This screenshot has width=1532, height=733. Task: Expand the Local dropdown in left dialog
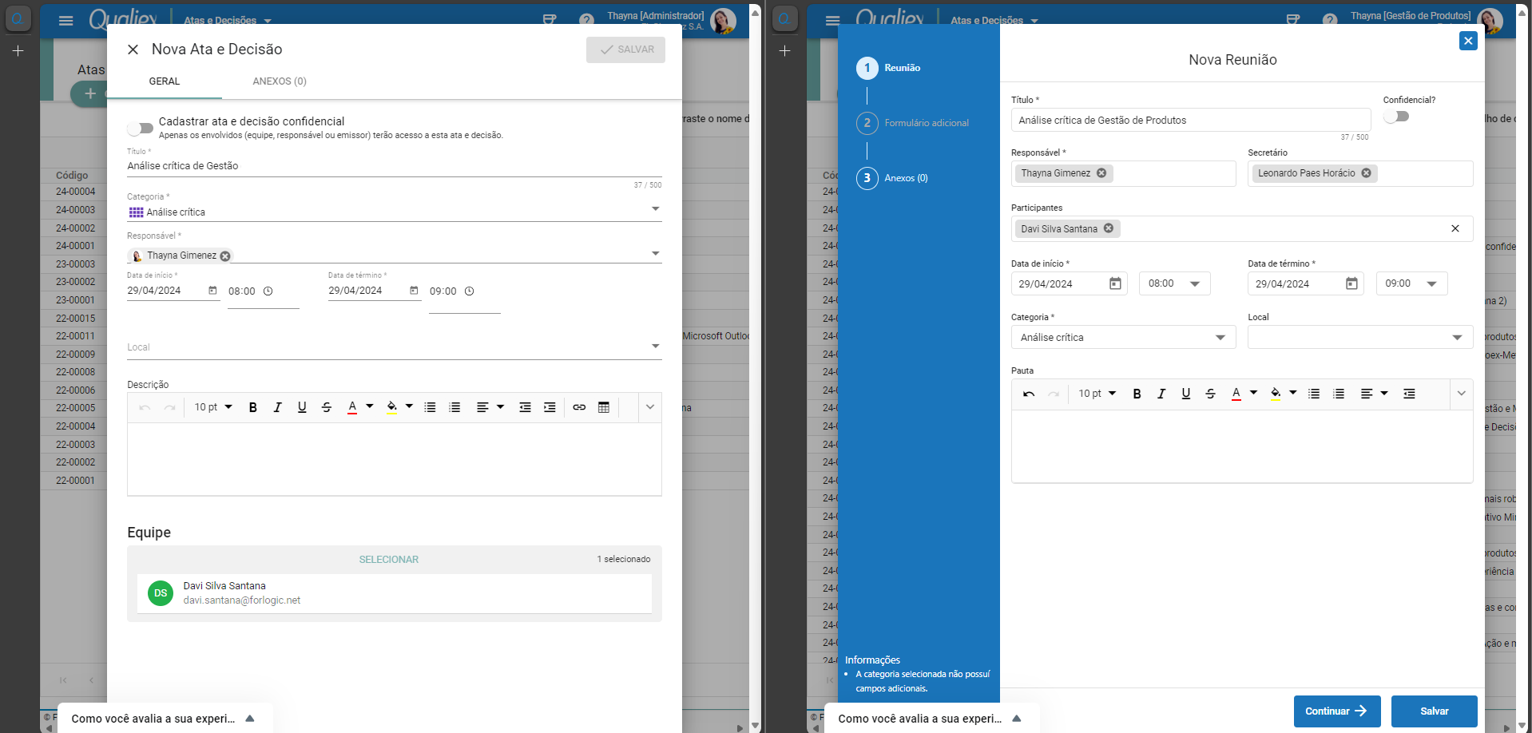click(x=656, y=347)
